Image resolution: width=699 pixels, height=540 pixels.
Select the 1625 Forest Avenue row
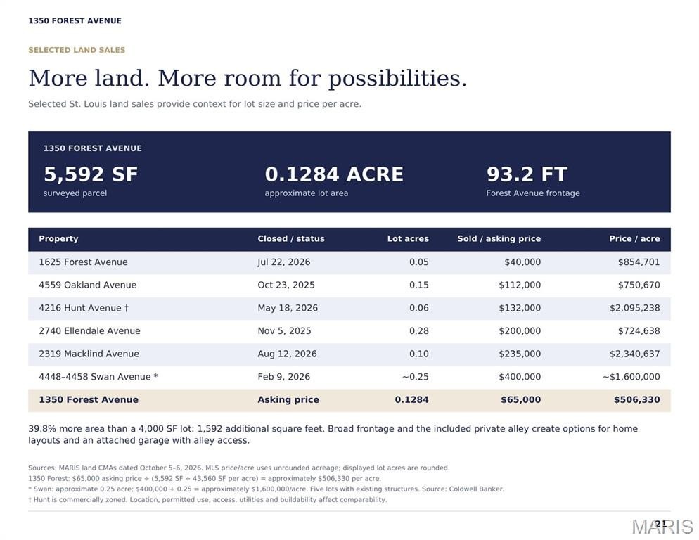349,262
